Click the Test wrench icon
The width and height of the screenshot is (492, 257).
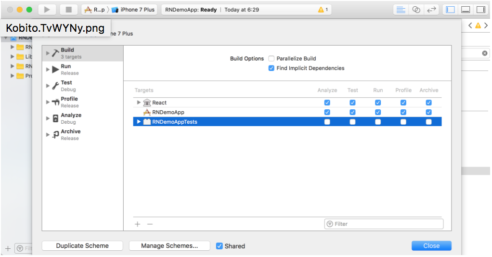tap(55, 86)
